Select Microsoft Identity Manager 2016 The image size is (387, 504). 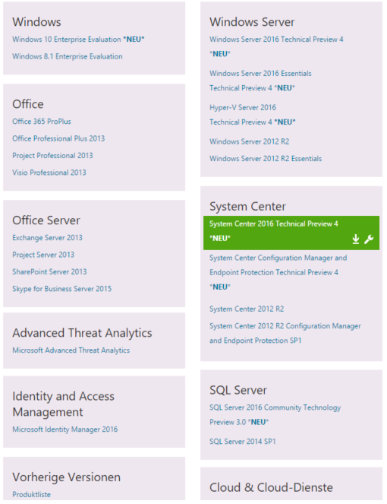[x=64, y=429]
